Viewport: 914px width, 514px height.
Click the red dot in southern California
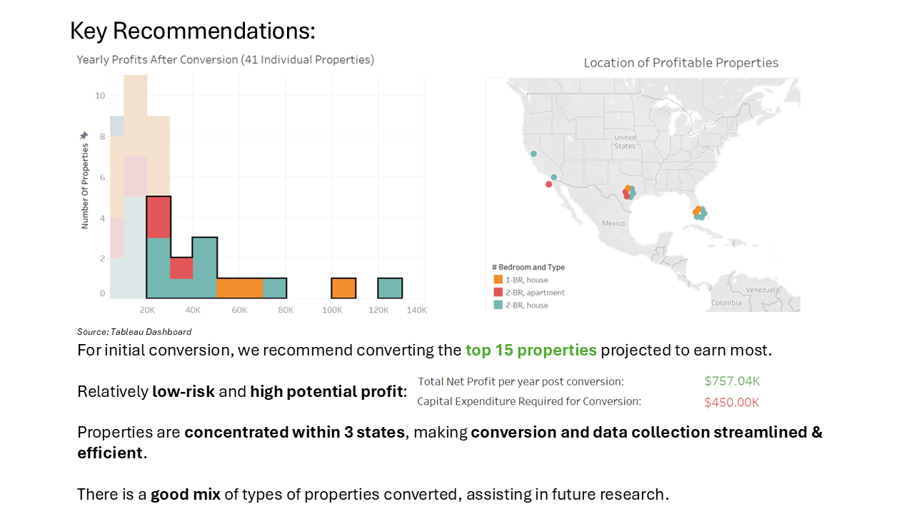[x=548, y=184]
